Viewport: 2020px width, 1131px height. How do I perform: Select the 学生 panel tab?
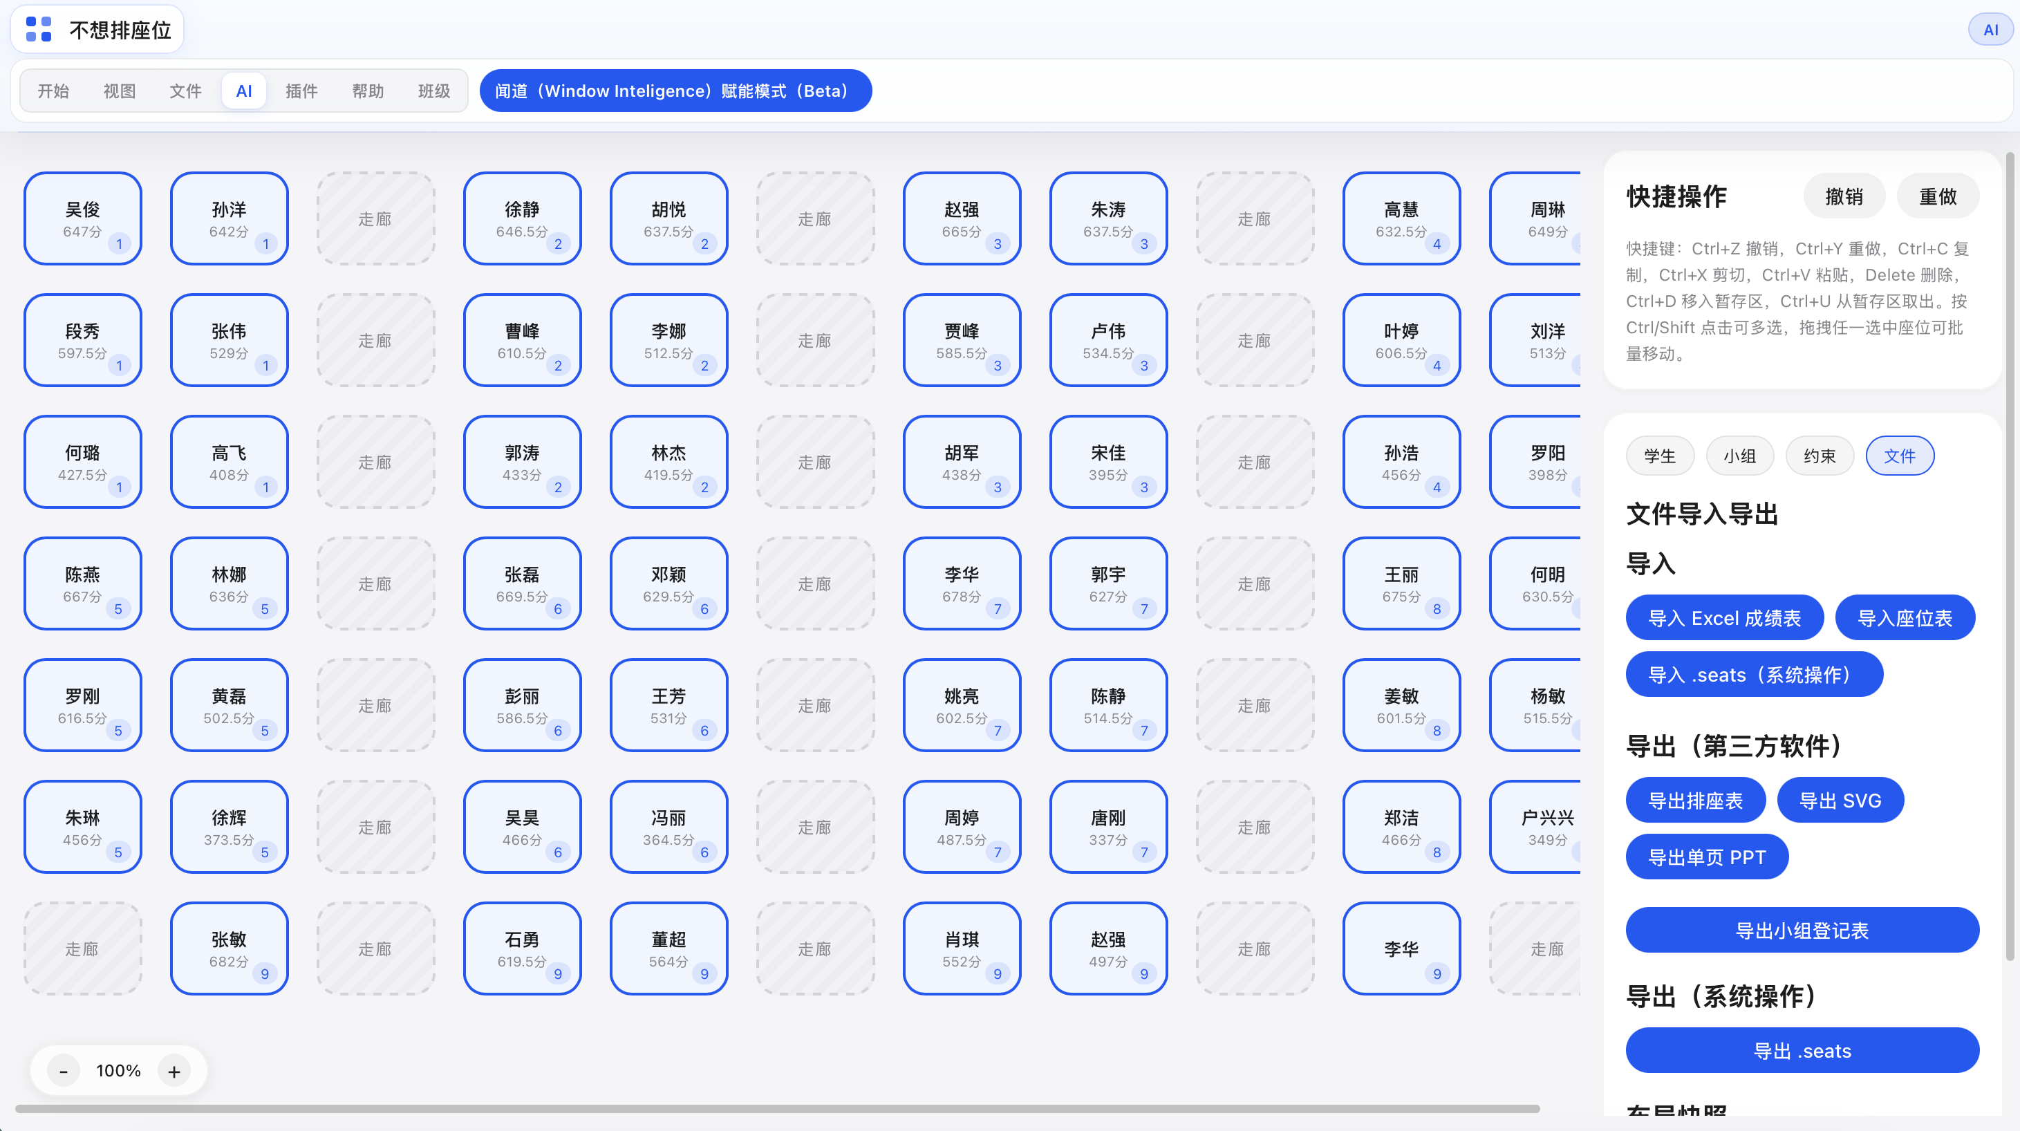pos(1660,456)
